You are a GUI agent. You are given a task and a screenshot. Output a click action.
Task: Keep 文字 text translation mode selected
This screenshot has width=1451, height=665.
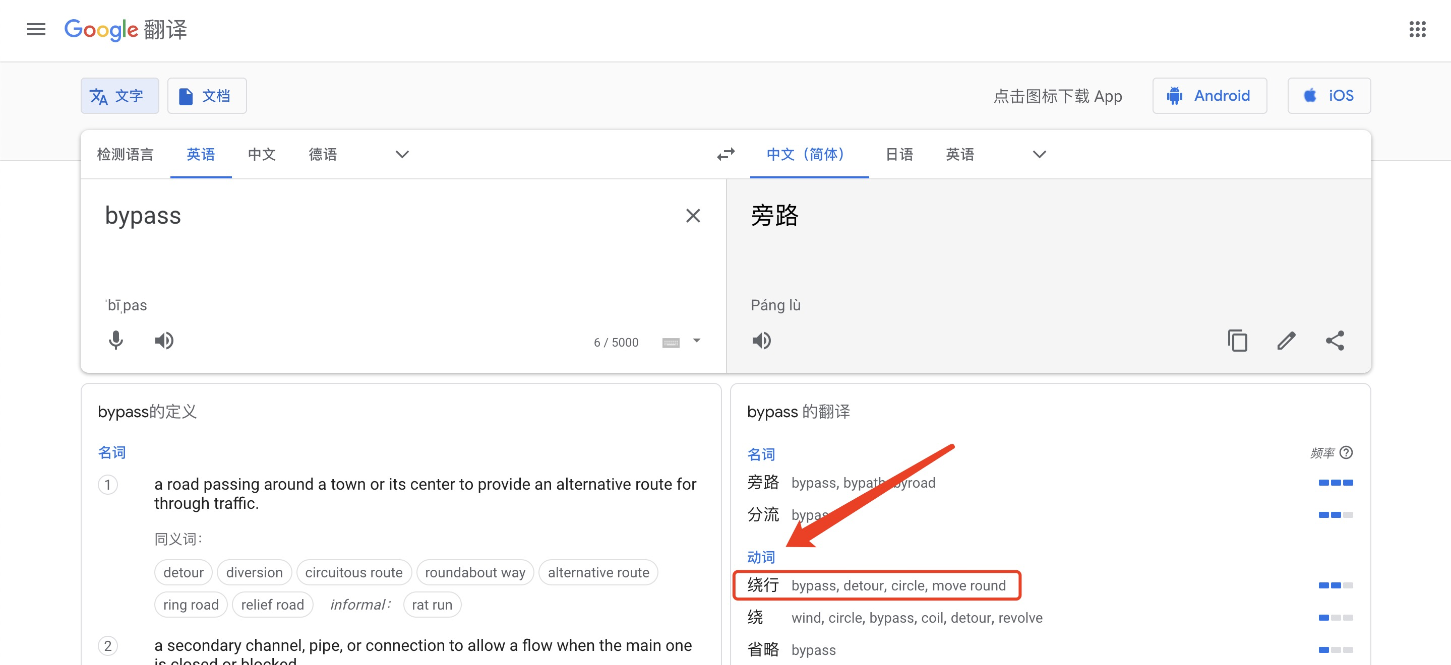click(x=119, y=95)
